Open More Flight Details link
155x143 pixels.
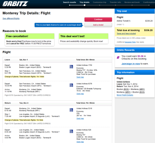tap(125, 95)
